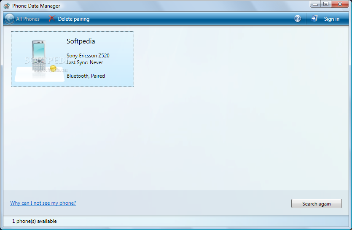
Task: Click the "1 phone(s) available" status text
Action: [34, 221]
